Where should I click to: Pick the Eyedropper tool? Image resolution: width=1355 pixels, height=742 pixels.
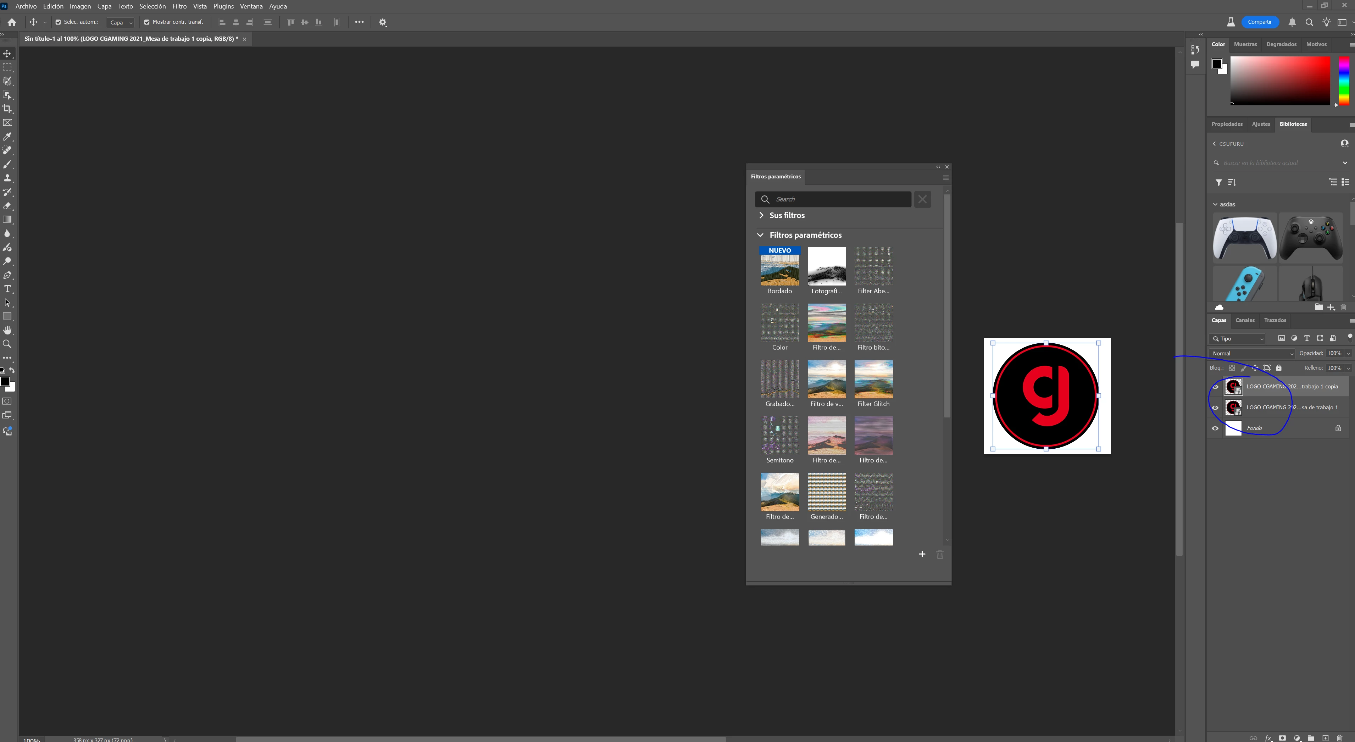click(x=7, y=137)
